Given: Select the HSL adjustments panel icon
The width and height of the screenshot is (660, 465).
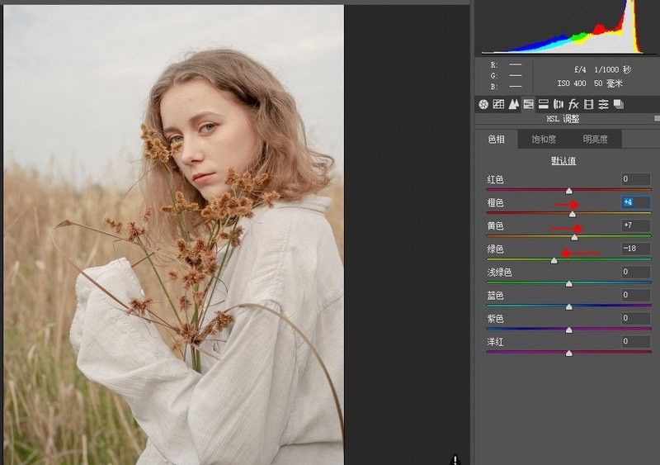Looking at the screenshot, I should point(528,104).
